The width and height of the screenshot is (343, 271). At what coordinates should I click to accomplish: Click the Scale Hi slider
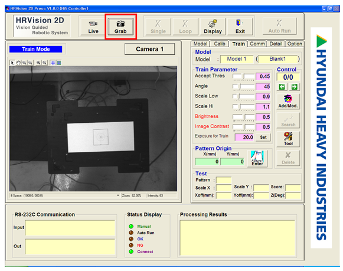[x=244, y=107]
